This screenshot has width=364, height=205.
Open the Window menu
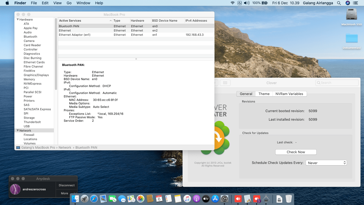(83, 3)
